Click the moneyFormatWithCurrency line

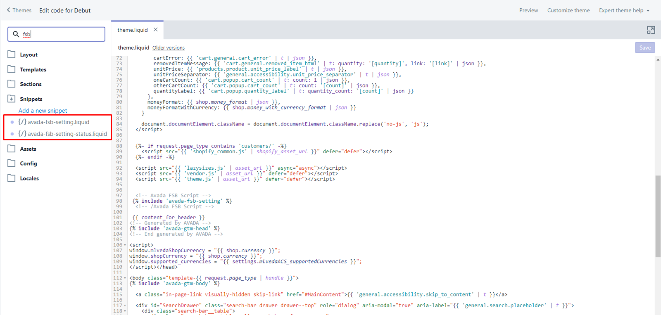point(252,108)
